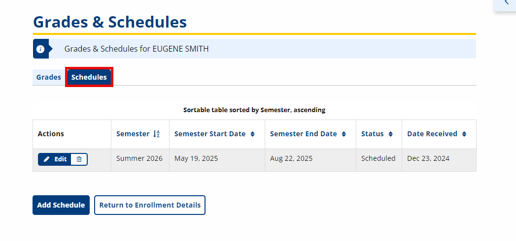Screen dimensions: 516x241
Task: Switch to the Grades tab
Action: coord(49,77)
